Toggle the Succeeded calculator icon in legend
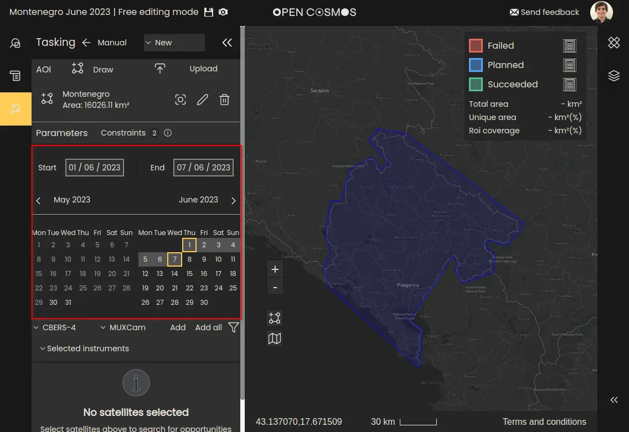The image size is (629, 432). (x=569, y=85)
